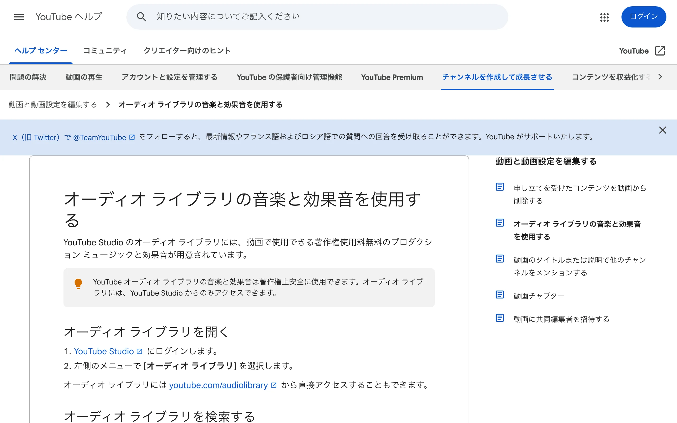Click sidebar heading 動画と動画設定を編集する
The image size is (677, 423).
point(546,161)
